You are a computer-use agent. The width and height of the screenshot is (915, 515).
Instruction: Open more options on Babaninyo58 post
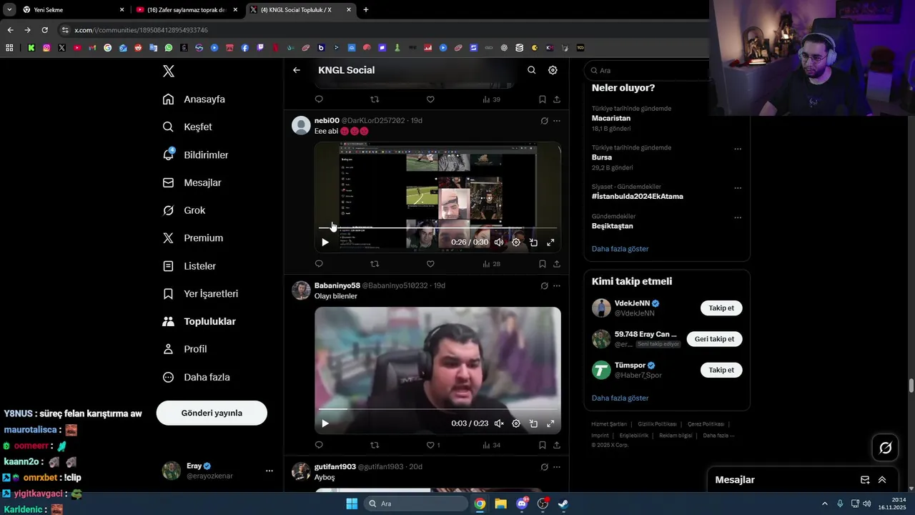click(557, 286)
